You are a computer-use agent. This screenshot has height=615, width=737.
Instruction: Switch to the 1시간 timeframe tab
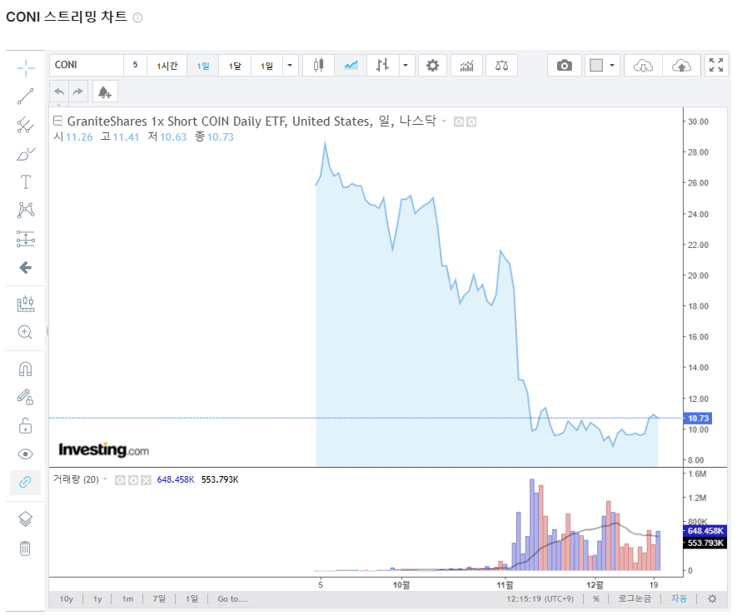click(x=167, y=65)
